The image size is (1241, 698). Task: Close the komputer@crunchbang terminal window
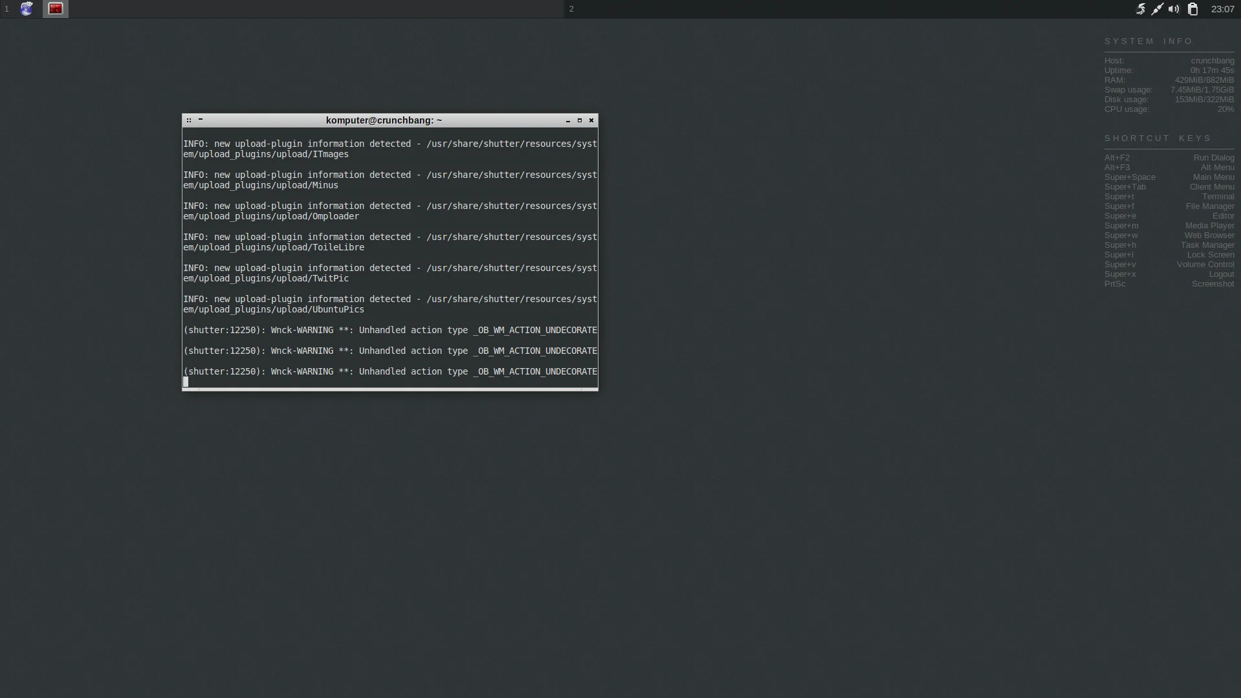pyautogui.click(x=591, y=120)
